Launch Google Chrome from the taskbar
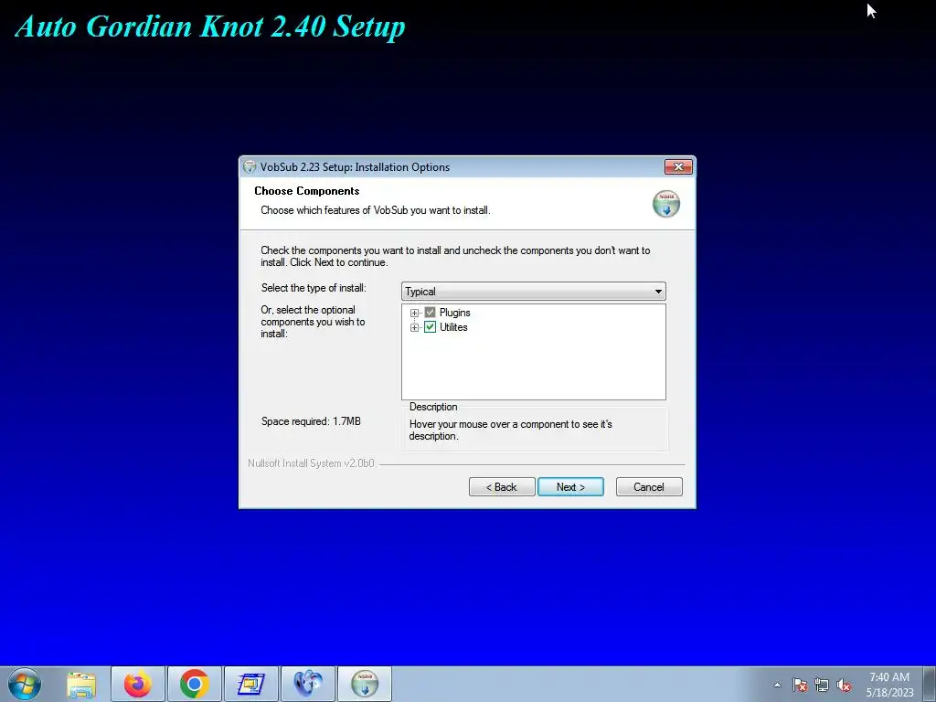 tap(195, 684)
